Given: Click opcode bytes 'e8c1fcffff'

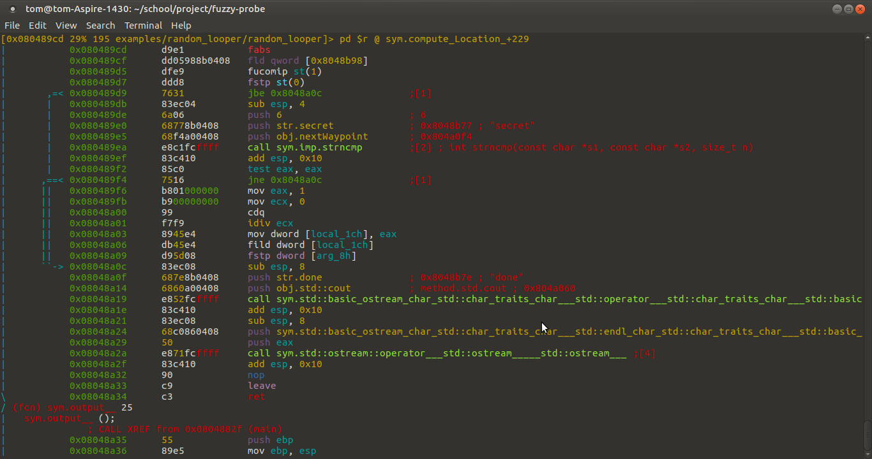Looking at the screenshot, I should 190,147.
